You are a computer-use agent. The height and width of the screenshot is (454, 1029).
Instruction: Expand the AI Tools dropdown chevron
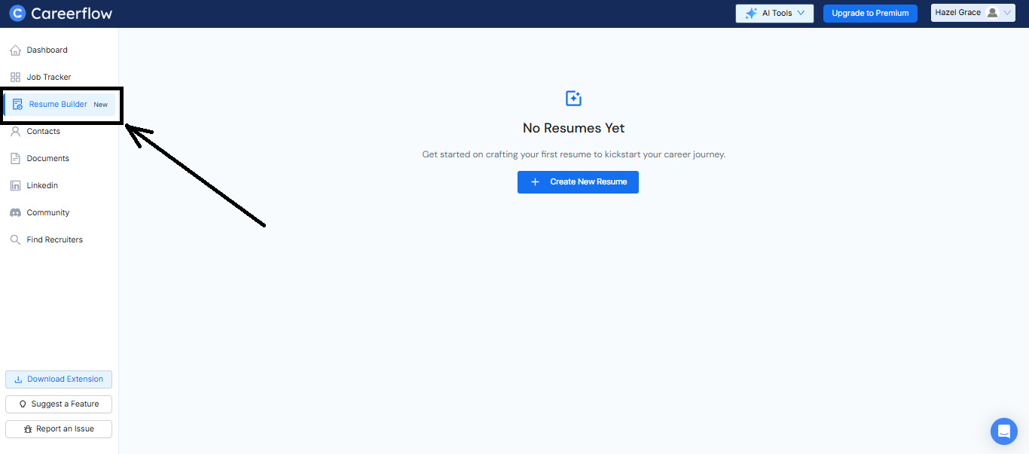[x=801, y=13]
